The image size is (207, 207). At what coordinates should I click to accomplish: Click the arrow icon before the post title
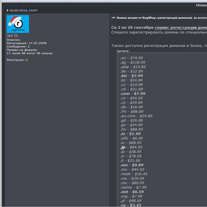coord(113,18)
